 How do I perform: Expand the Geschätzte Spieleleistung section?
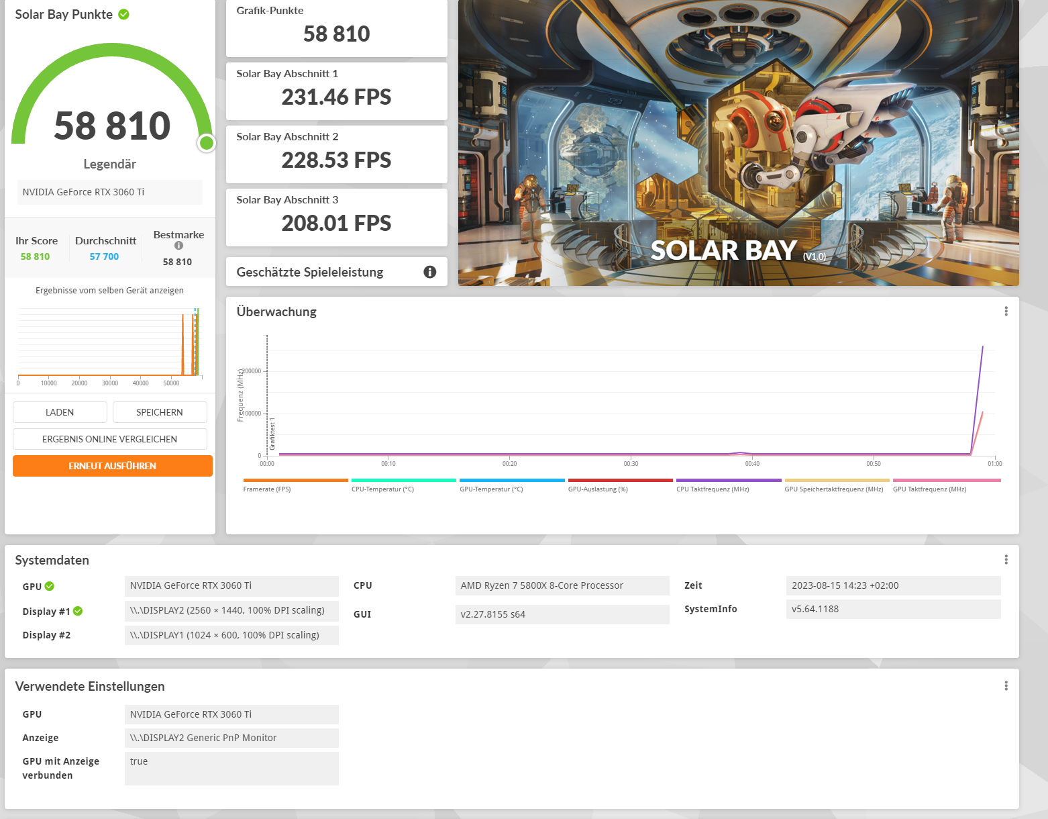pyautogui.click(x=337, y=272)
